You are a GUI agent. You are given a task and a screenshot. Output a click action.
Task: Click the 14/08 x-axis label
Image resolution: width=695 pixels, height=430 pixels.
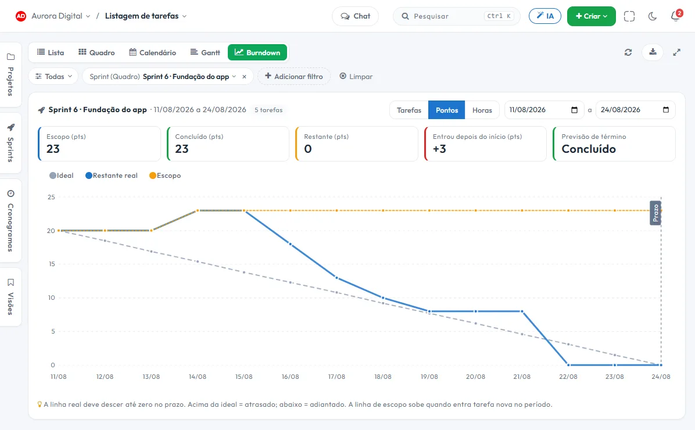tap(197, 377)
